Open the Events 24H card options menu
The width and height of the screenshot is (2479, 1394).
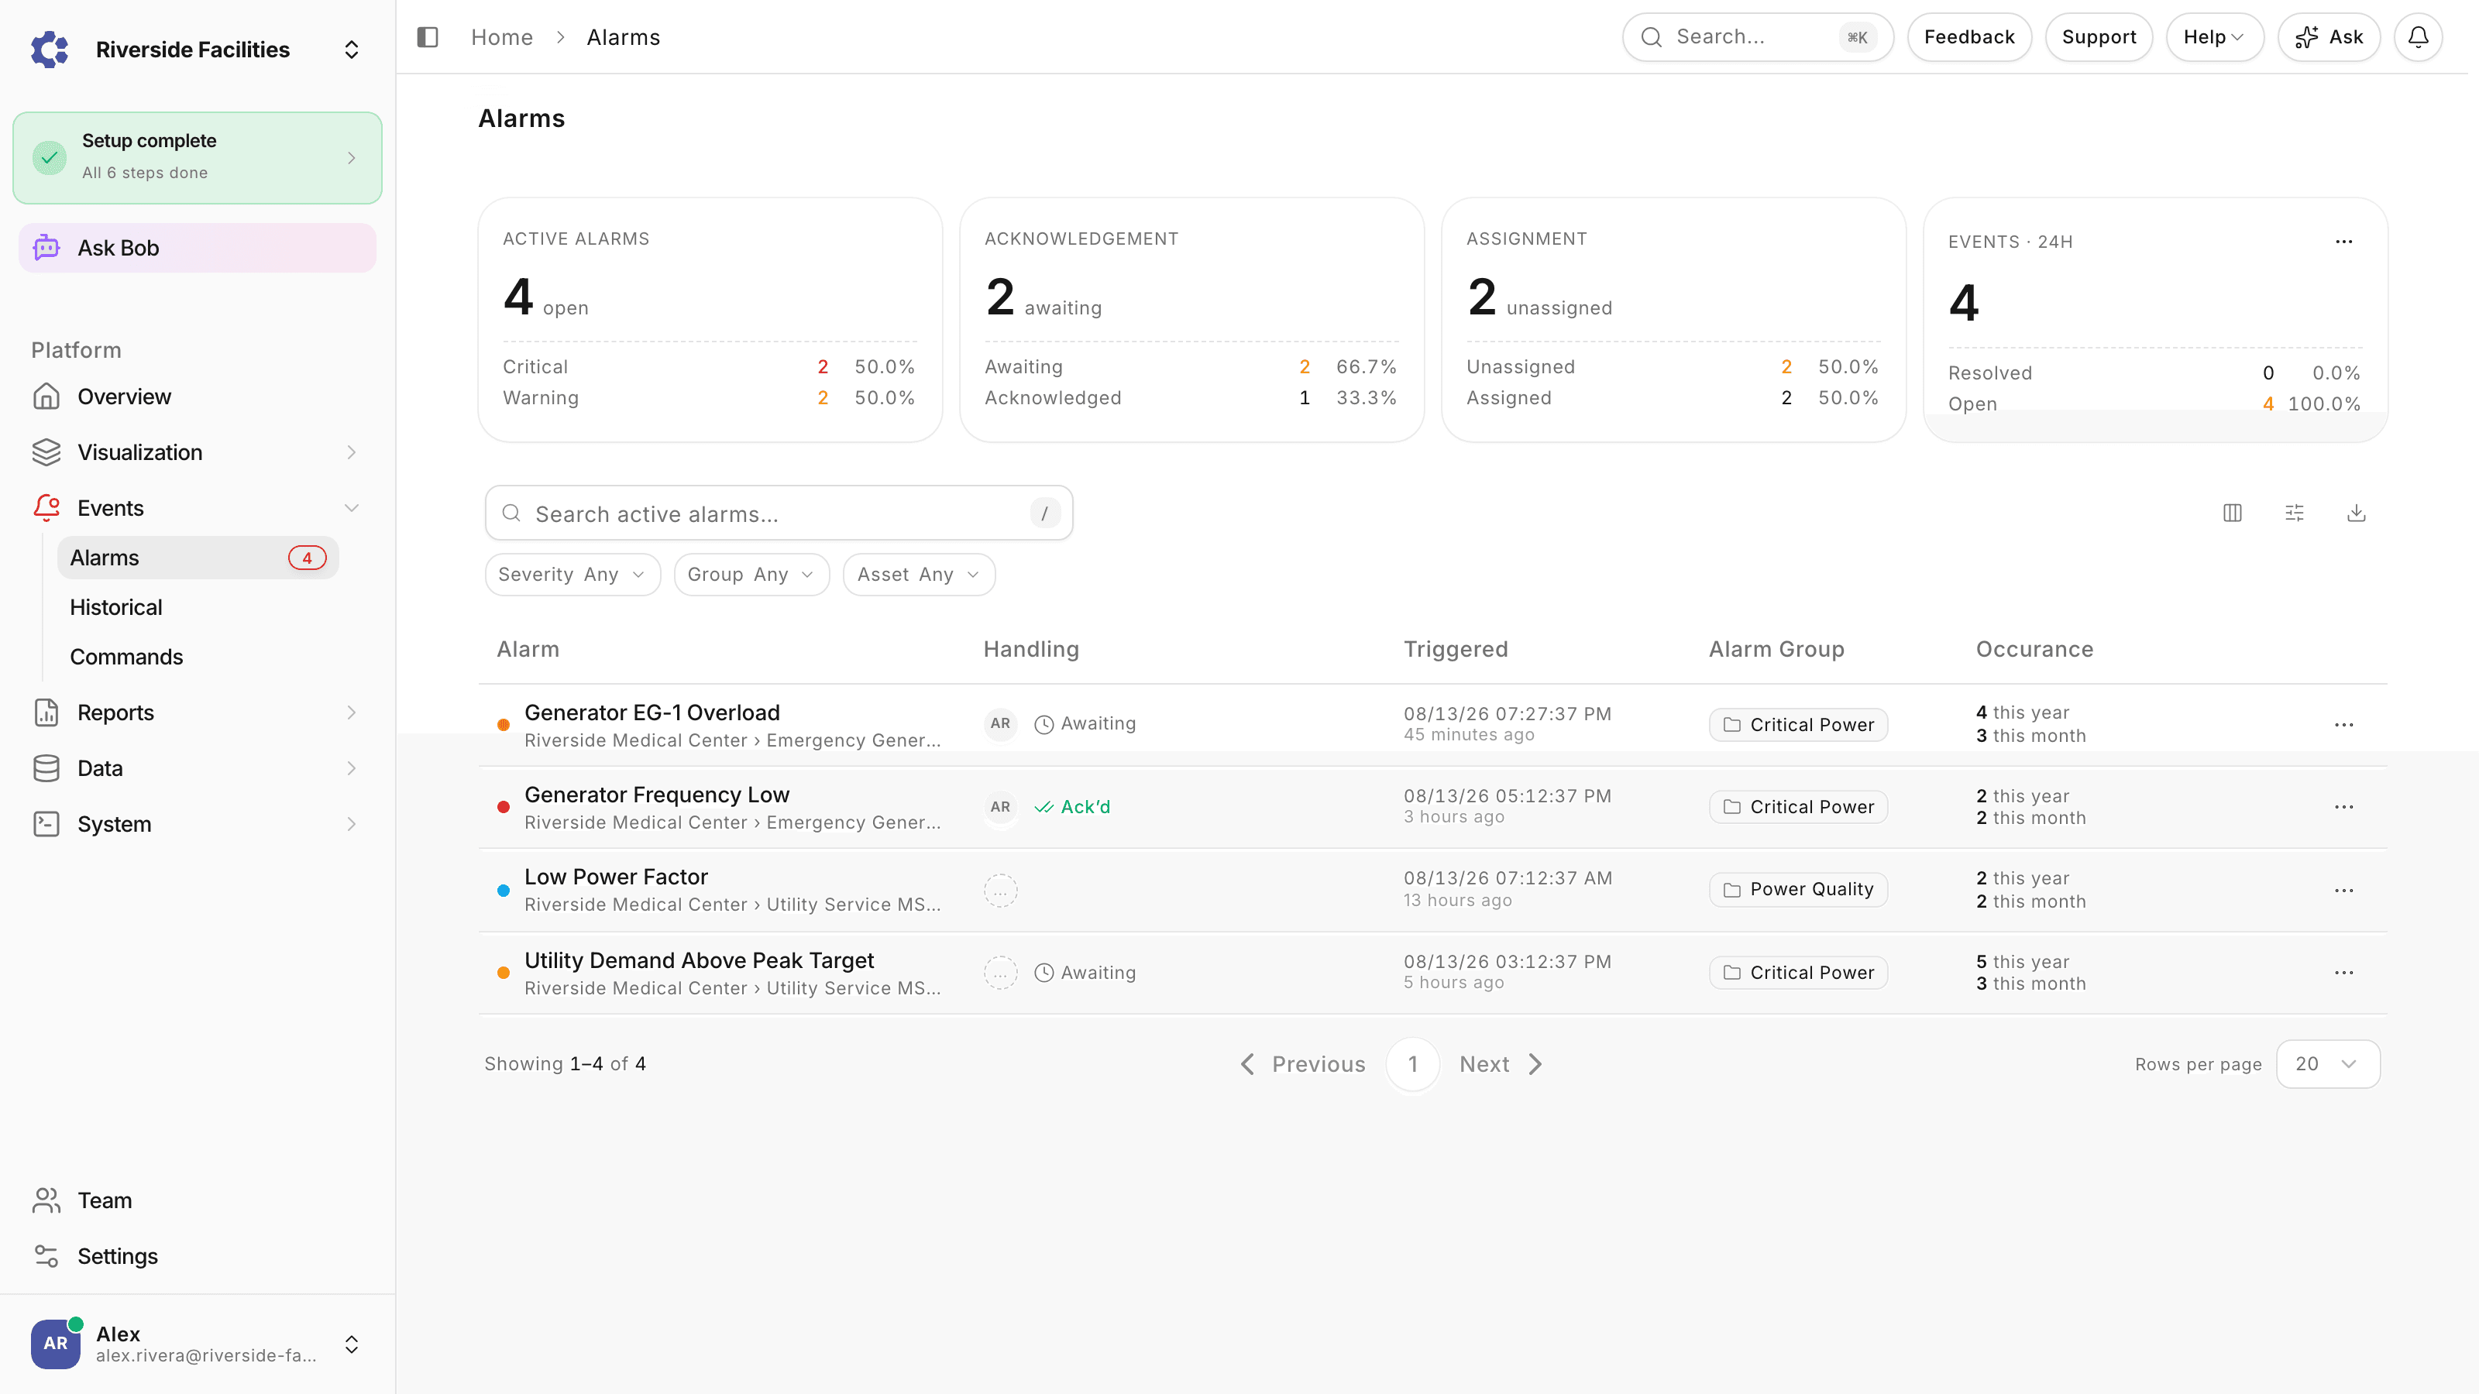pos(2343,242)
